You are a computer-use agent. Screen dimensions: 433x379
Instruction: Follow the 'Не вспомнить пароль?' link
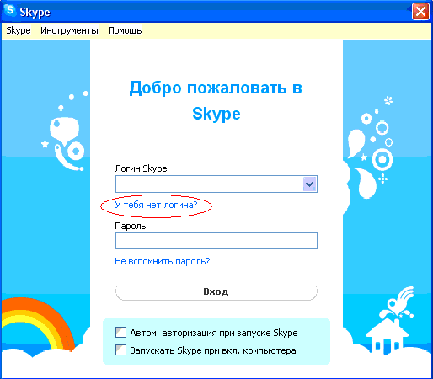(163, 261)
